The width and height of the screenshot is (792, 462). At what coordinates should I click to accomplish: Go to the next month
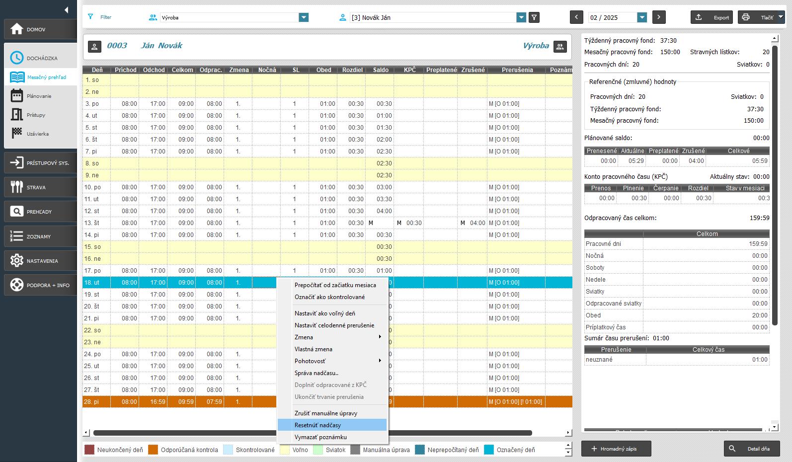tap(659, 17)
